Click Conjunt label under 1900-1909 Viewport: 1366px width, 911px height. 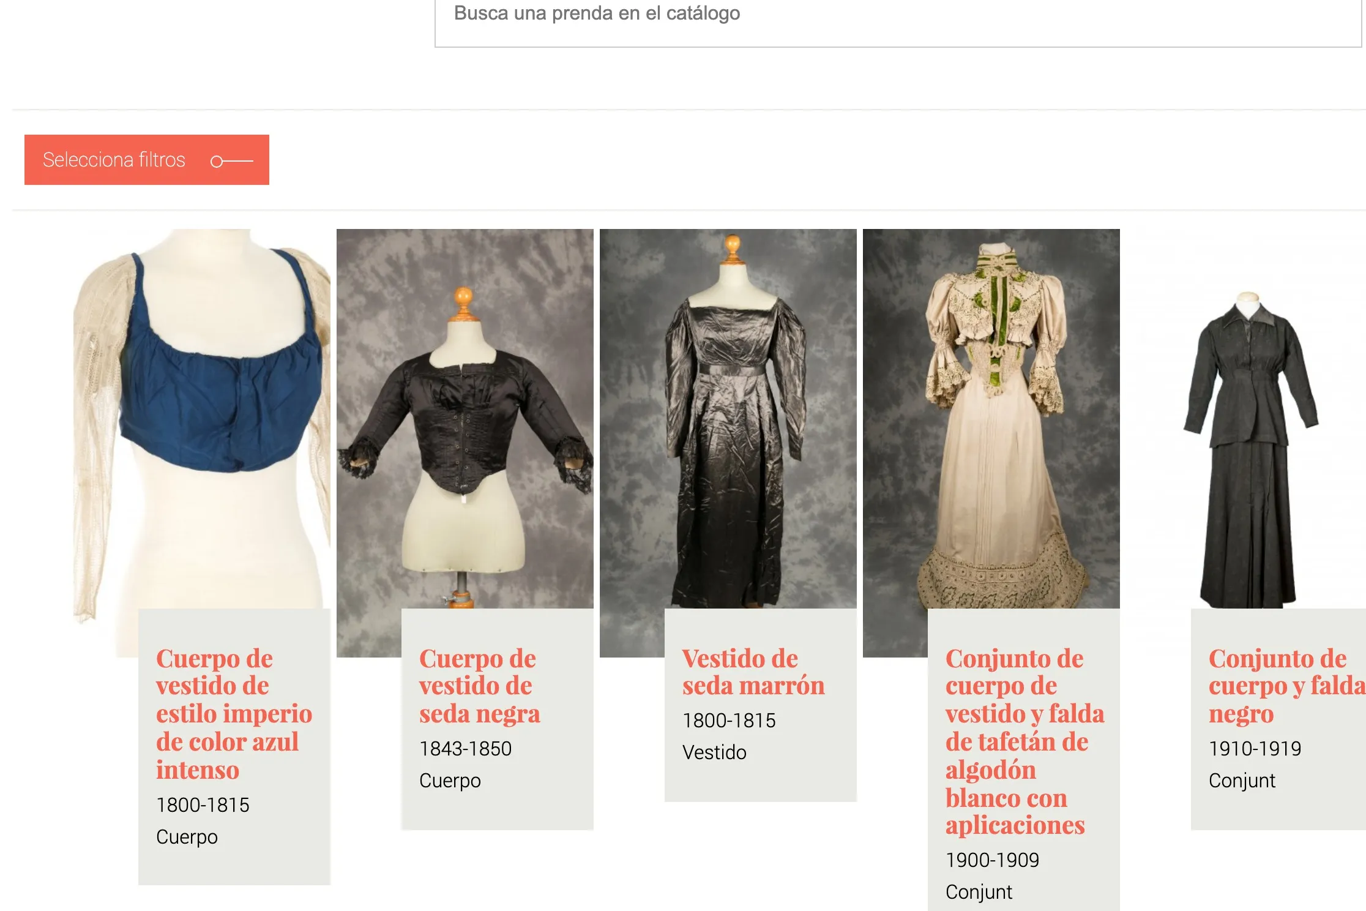click(979, 892)
